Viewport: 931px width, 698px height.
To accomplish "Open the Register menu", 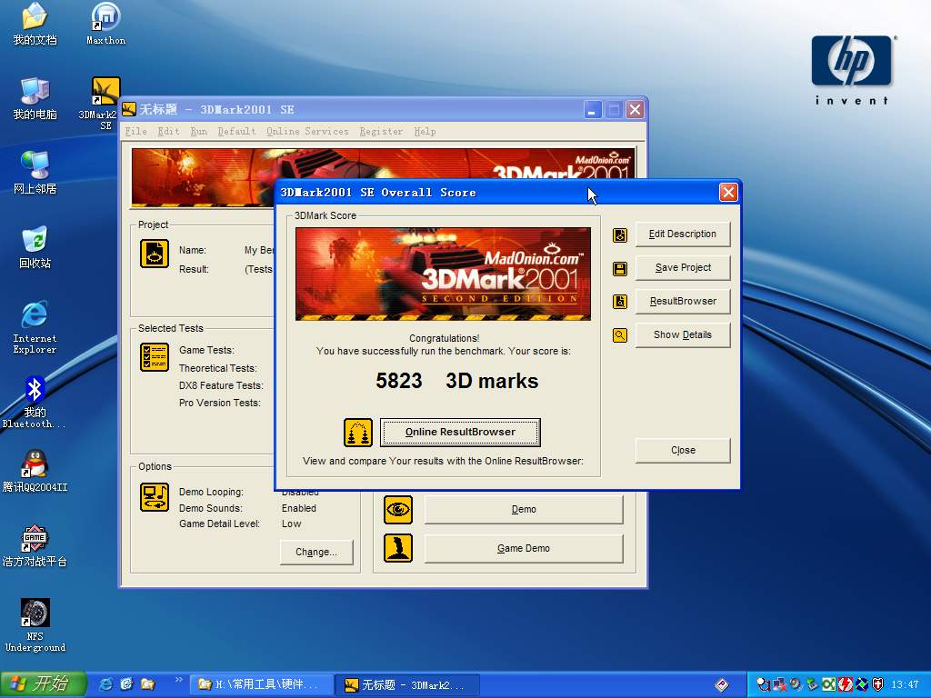I will (x=381, y=131).
